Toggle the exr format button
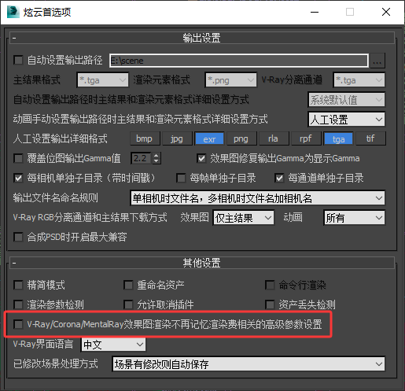Screen dimensions: 405x391 click(x=209, y=138)
